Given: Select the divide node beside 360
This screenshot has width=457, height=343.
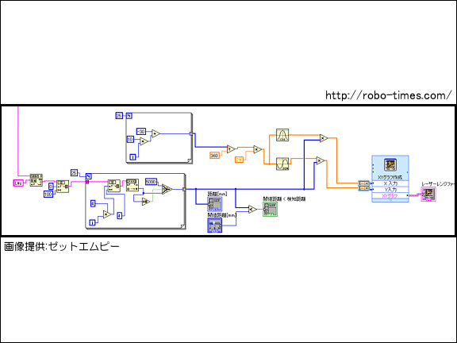Looking at the screenshot, I should (x=231, y=149).
